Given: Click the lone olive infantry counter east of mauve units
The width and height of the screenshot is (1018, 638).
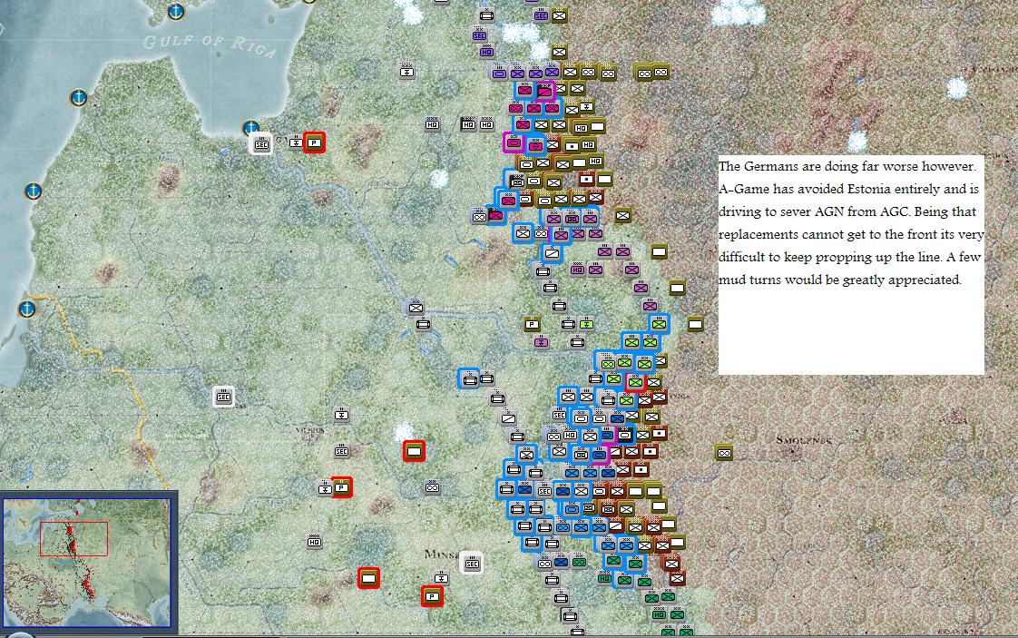Looking at the screenshot, I should 622,215.
